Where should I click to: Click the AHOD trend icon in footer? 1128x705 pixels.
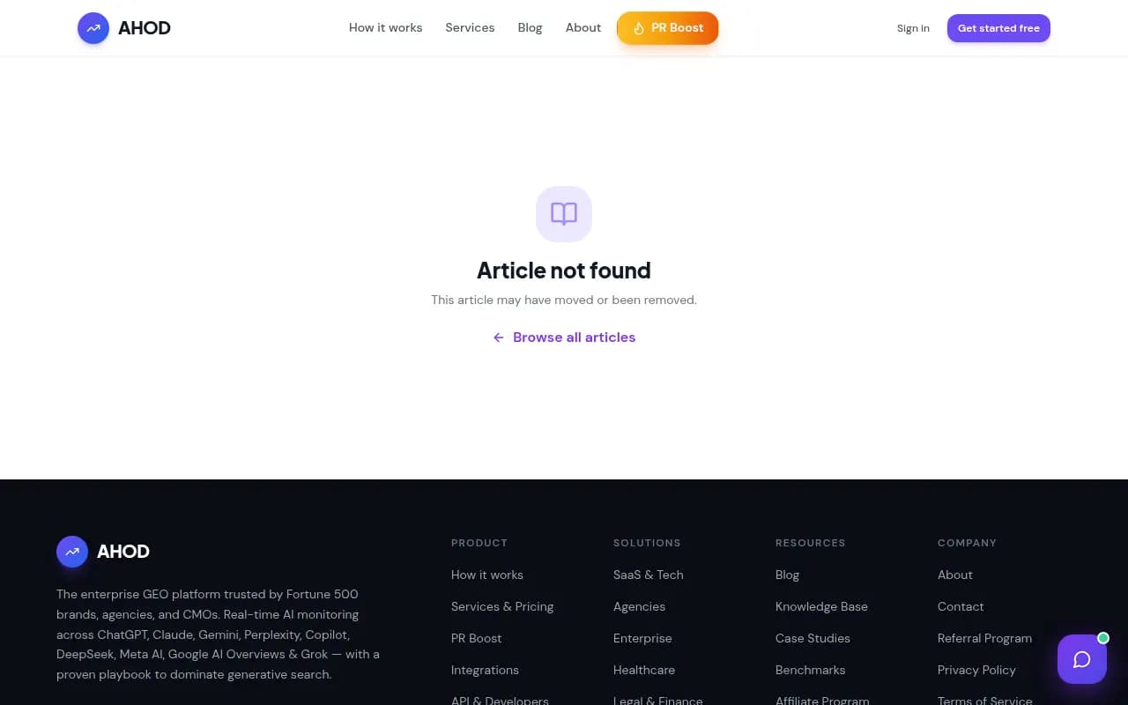pyautogui.click(x=72, y=552)
